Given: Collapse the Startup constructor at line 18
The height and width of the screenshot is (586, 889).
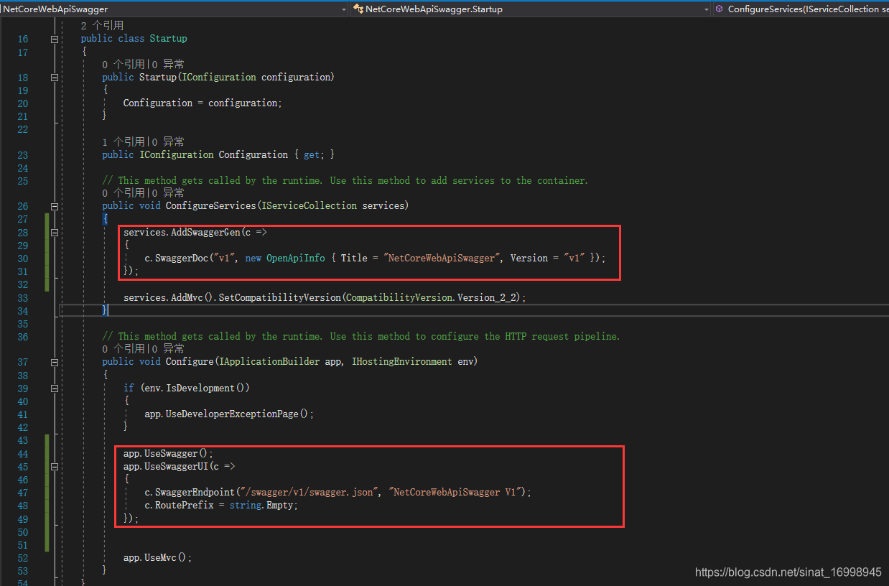Looking at the screenshot, I should coord(55,78).
